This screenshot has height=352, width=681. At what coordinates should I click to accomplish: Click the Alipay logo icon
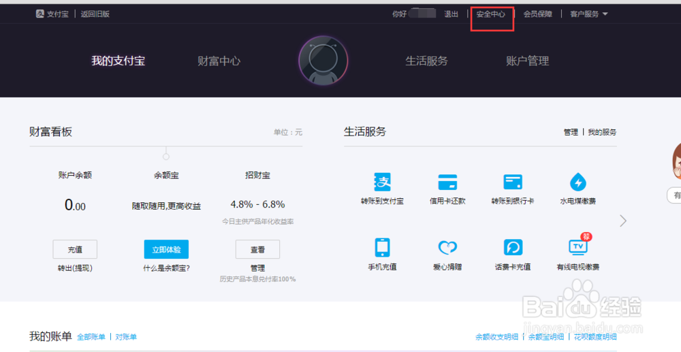pyautogui.click(x=39, y=14)
